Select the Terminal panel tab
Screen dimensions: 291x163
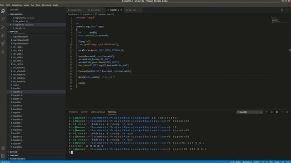pos(112,112)
